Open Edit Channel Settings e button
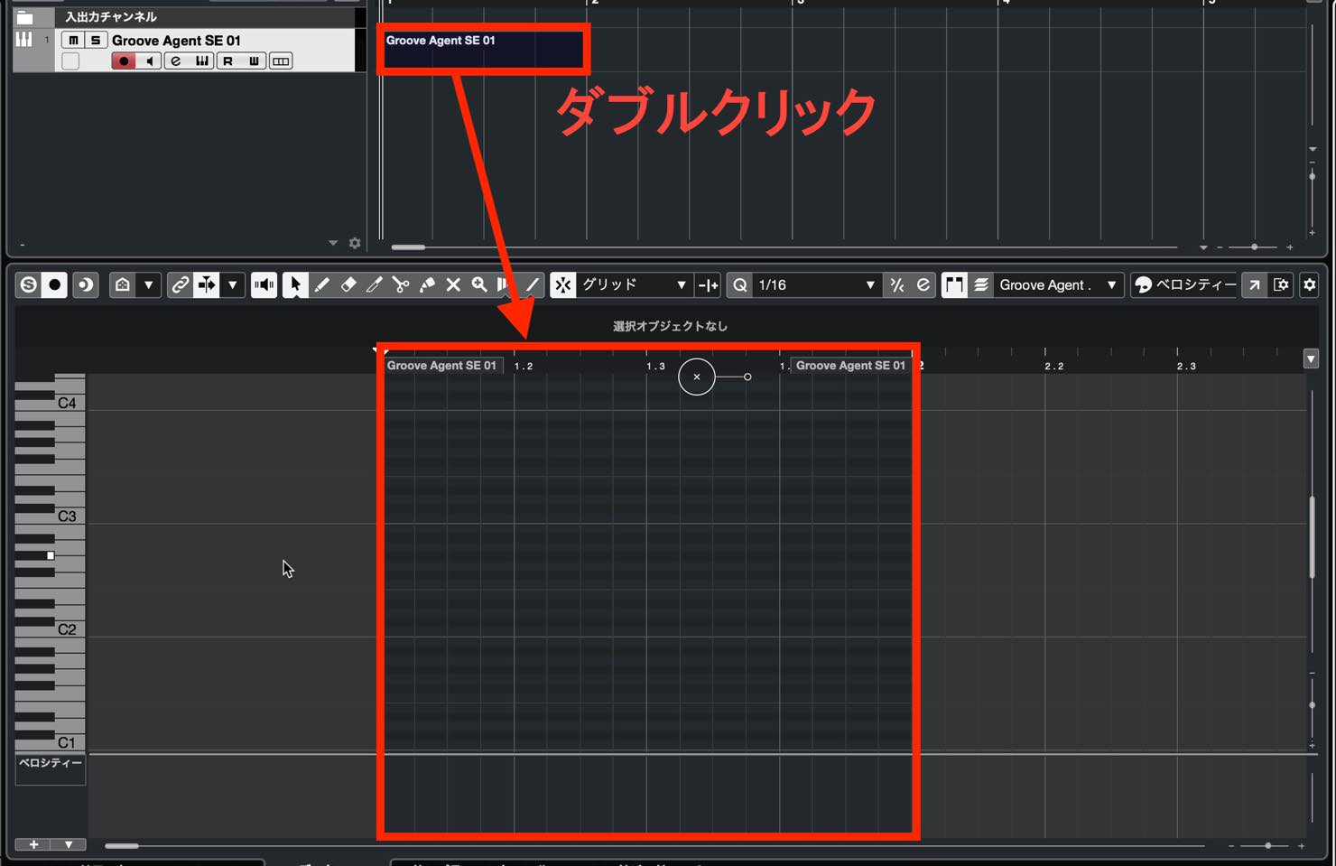The height and width of the screenshot is (866, 1336). click(x=176, y=61)
